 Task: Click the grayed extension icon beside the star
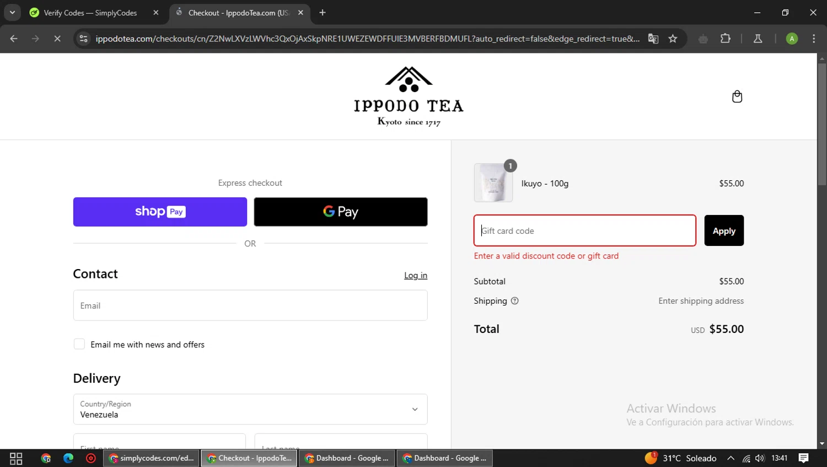click(x=703, y=39)
